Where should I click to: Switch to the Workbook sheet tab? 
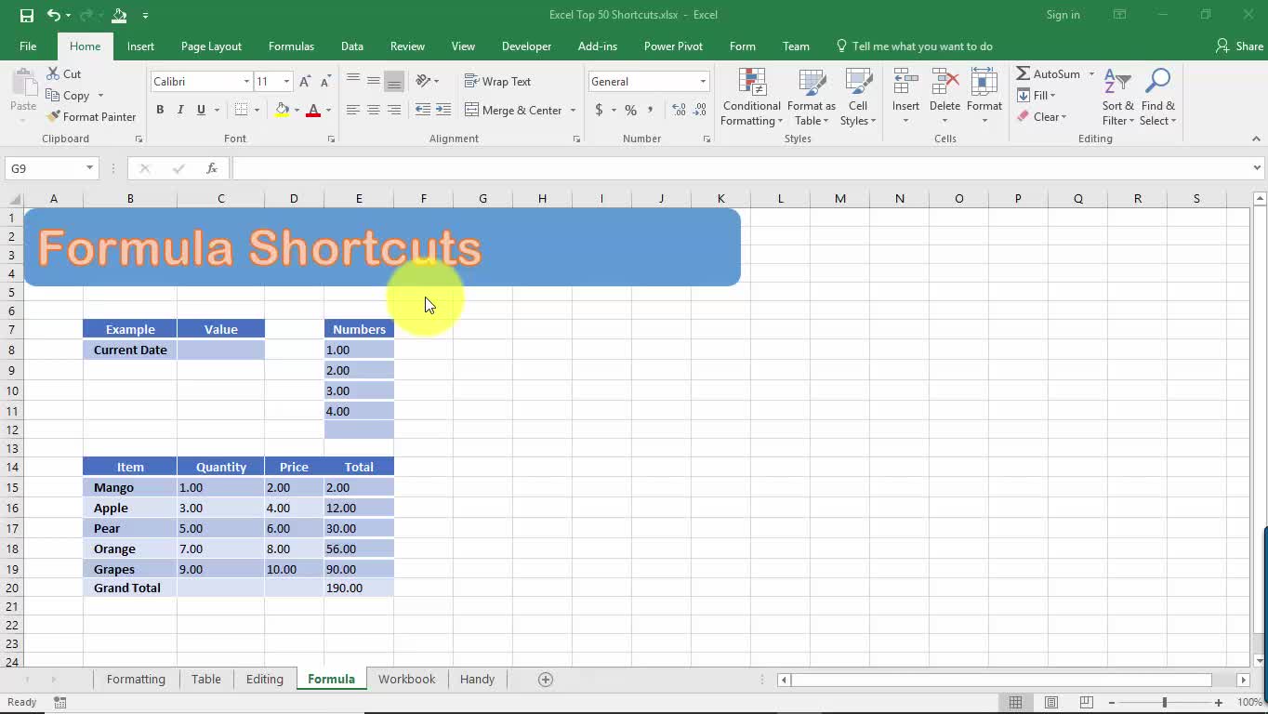click(x=406, y=680)
